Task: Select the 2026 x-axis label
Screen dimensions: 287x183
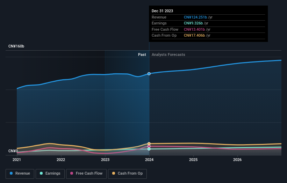Action: 237,160
